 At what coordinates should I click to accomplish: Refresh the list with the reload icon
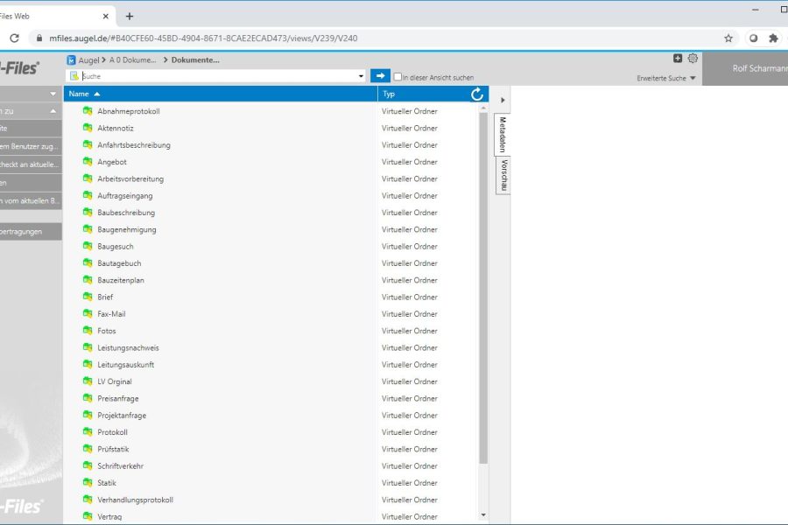coord(477,94)
